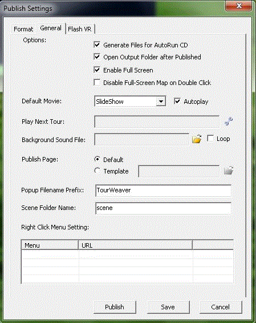Save the publish settings
Viewport: 256px width, 323px height.
click(x=168, y=307)
